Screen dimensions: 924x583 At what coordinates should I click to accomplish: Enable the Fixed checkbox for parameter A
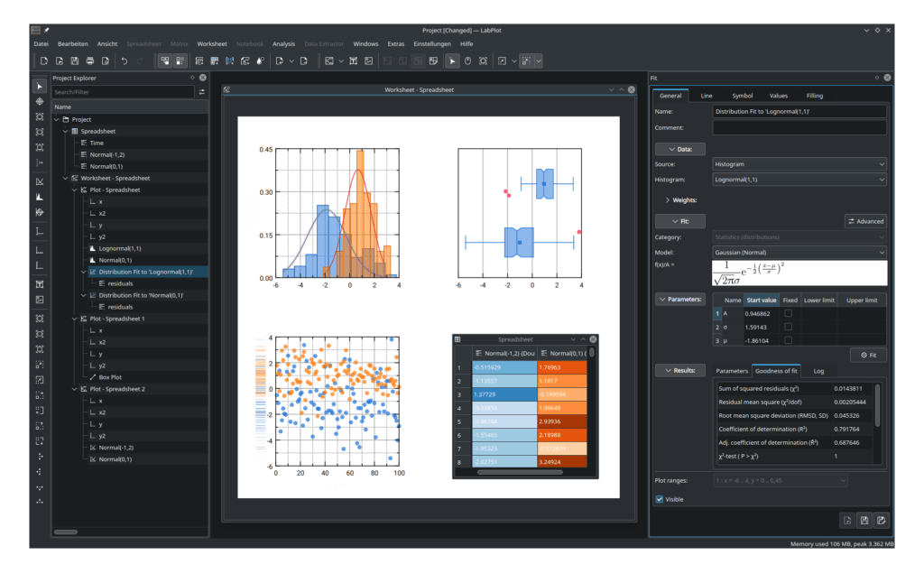(789, 313)
